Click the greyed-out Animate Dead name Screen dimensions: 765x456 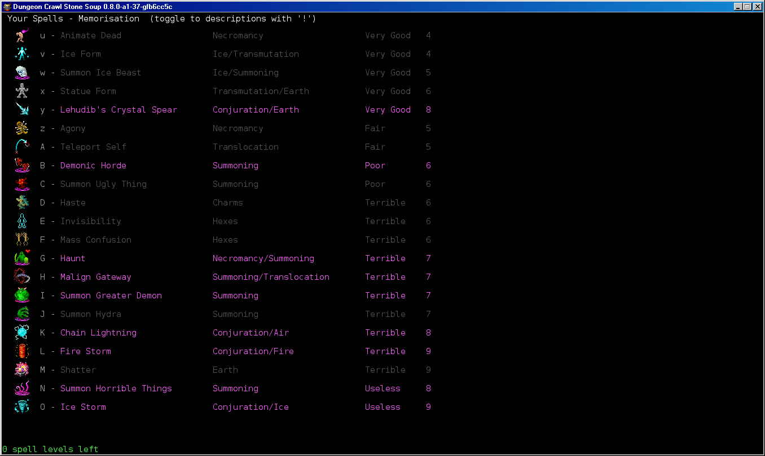tap(91, 35)
